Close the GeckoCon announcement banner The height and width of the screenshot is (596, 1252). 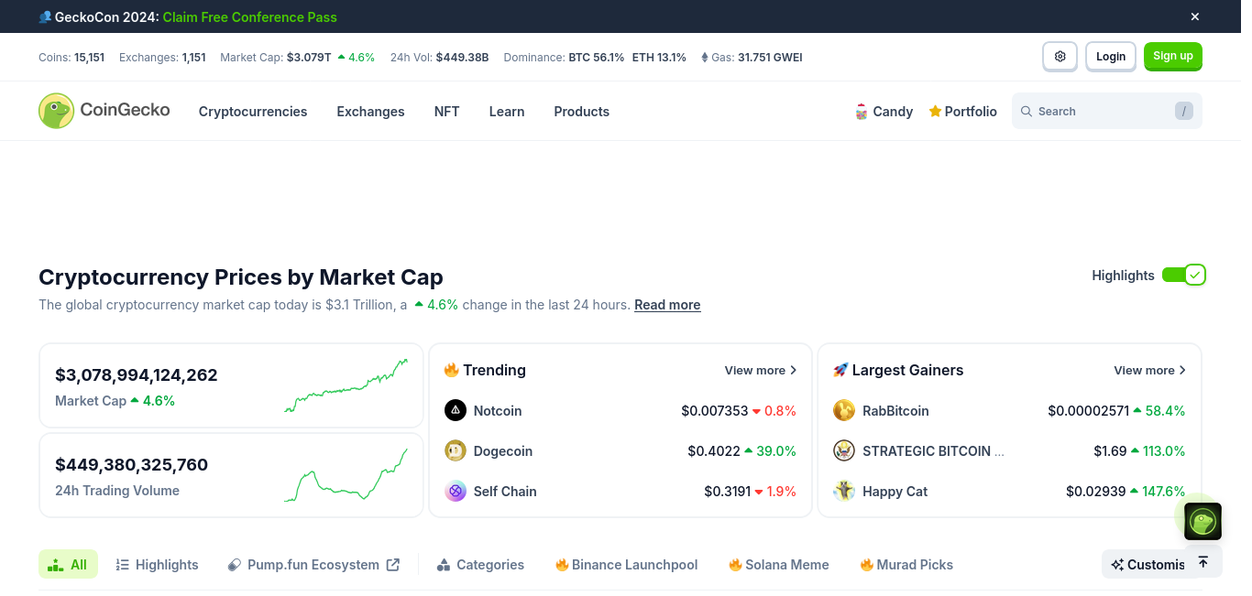click(x=1195, y=16)
